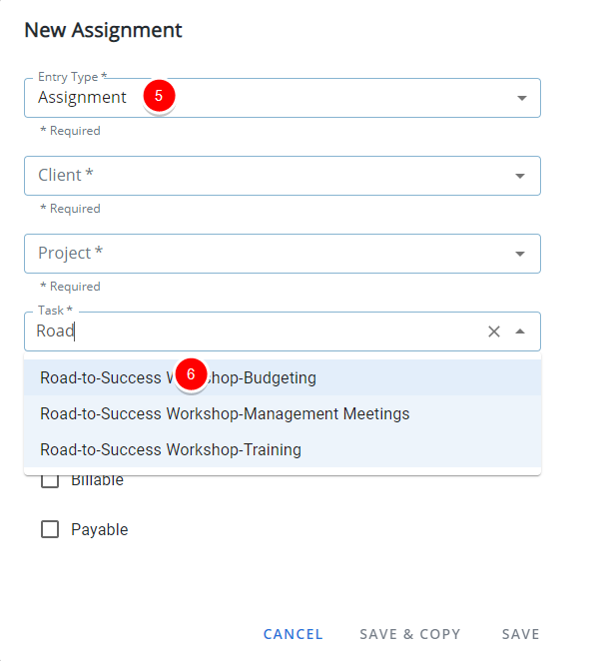Clear the Task field with the X icon

pos(494,331)
